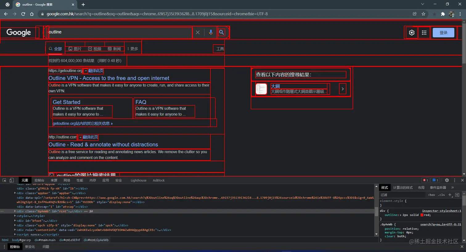
Task: Start a voice search with the microphone
Action: pyautogui.click(x=211, y=32)
